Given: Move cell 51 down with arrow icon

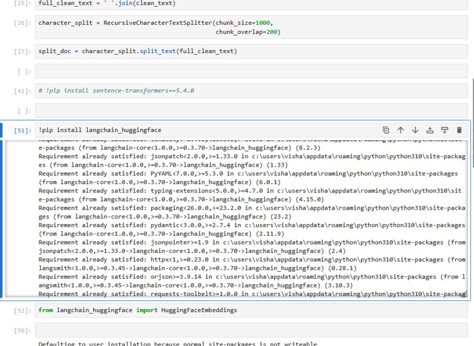Looking at the screenshot, I should click(415, 130).
